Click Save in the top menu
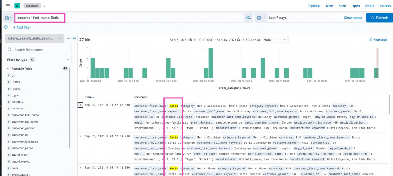 tap(342, 6)
